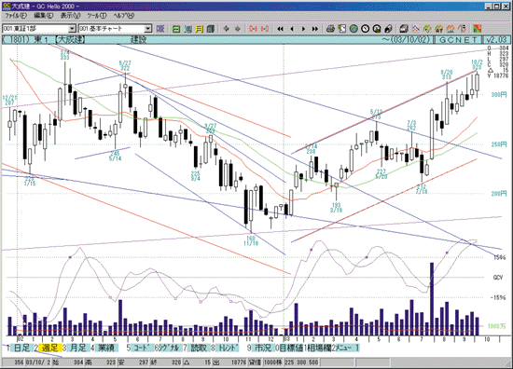The image size is (513, 369).
Task: Click the 市況 market conditions button
Action: tap(263, 348)
